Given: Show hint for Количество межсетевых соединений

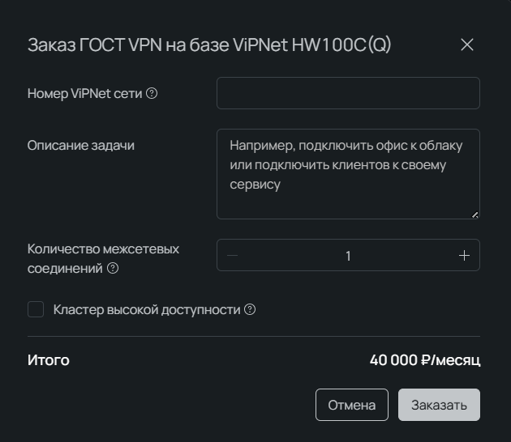Looking at the screenshot, I should tap(113, 269).
